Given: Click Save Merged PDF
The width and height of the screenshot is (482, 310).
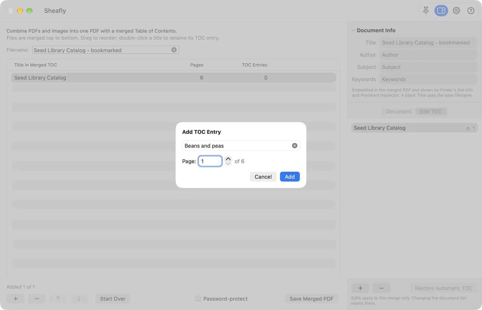Looking at the screenshot, I should tap(311, 299).
